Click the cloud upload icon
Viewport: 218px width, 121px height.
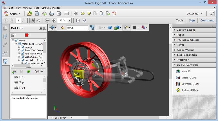pyautogui.click(x=44, y=14)
